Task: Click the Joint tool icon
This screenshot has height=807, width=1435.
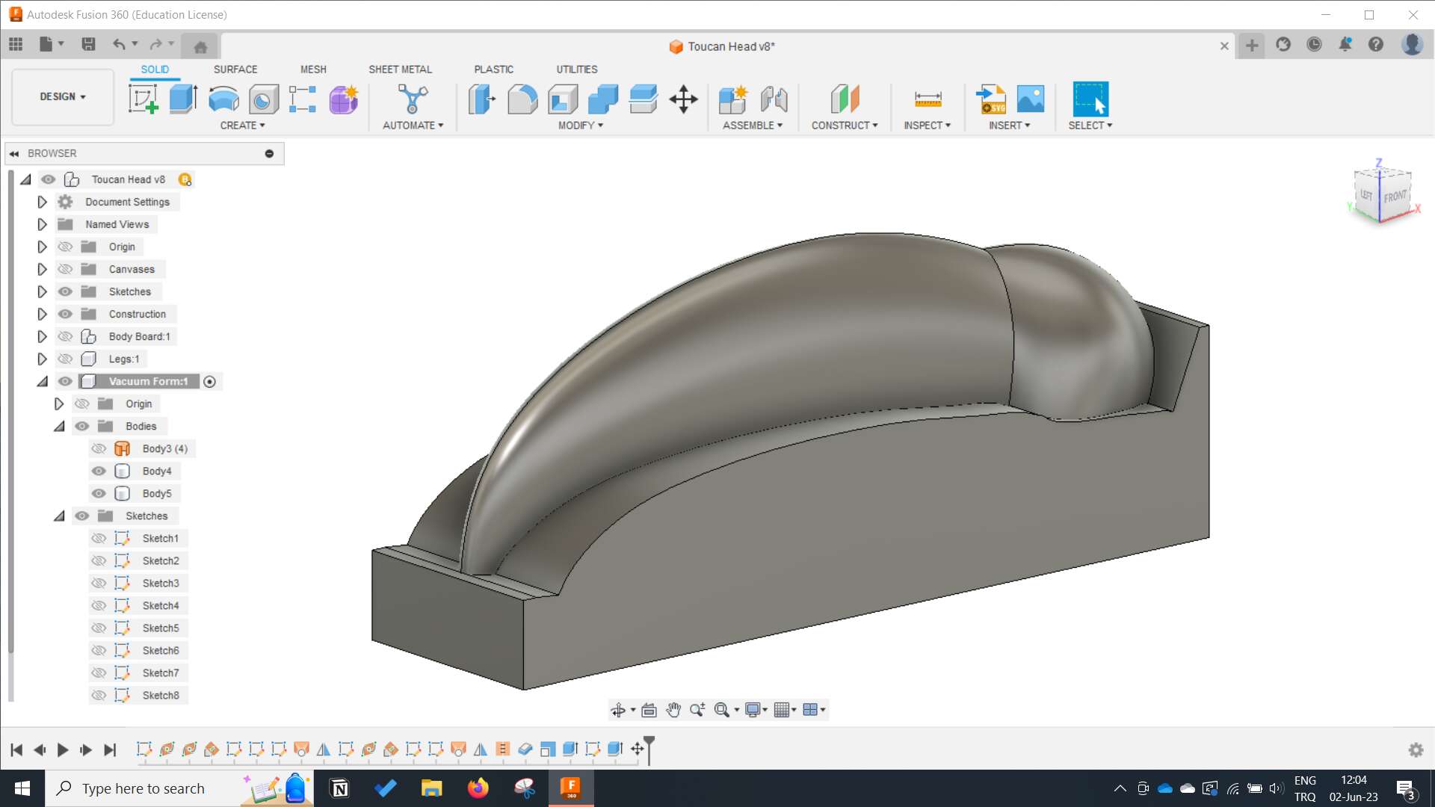Action: 774,99
